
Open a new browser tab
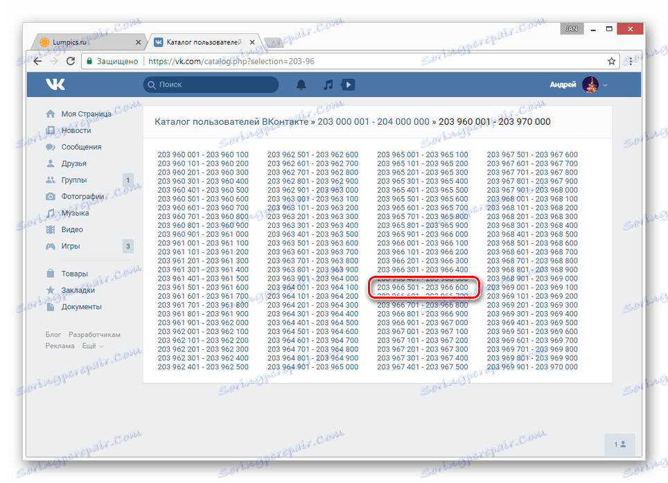click(x=273, y=42)
